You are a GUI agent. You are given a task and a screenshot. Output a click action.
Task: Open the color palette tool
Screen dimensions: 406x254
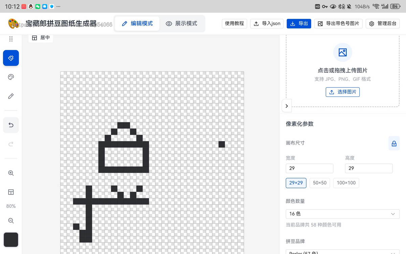click(11, 77)
